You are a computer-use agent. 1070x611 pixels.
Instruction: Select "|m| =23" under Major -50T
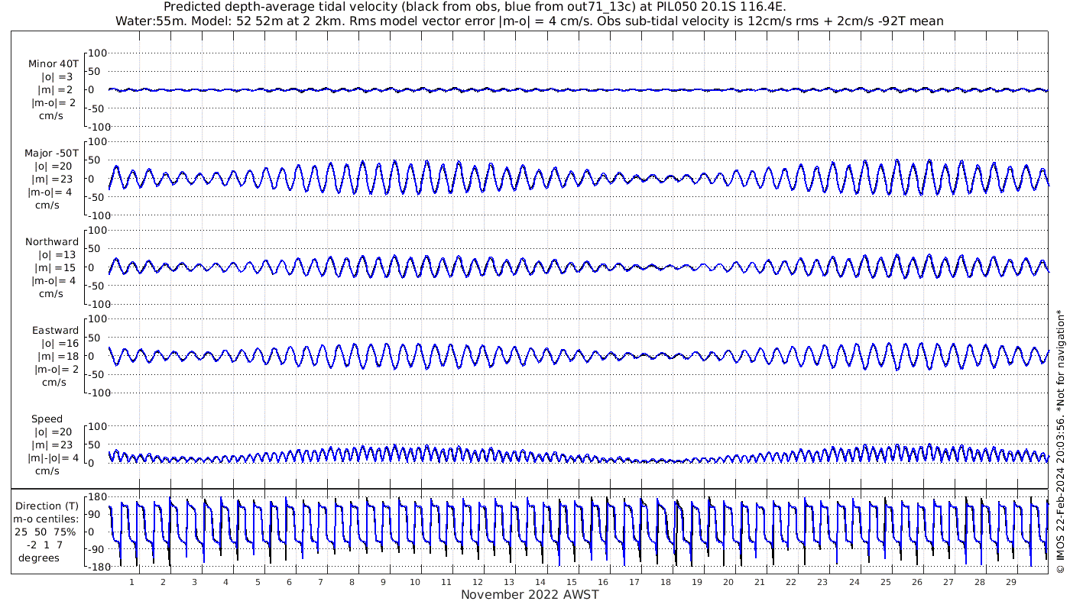tap(51, 179)
